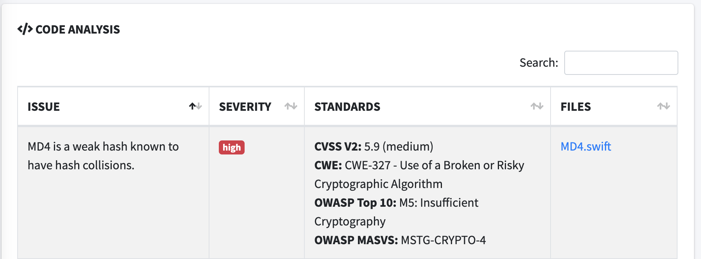Sort the table using ISSUE column arrows
The width and height of the screenshot is (701, 259).
tap(195, 106)
